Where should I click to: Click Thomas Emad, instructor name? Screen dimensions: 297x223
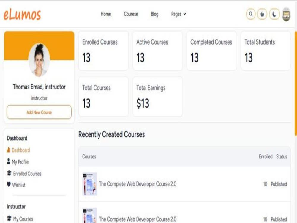point(39,87)
